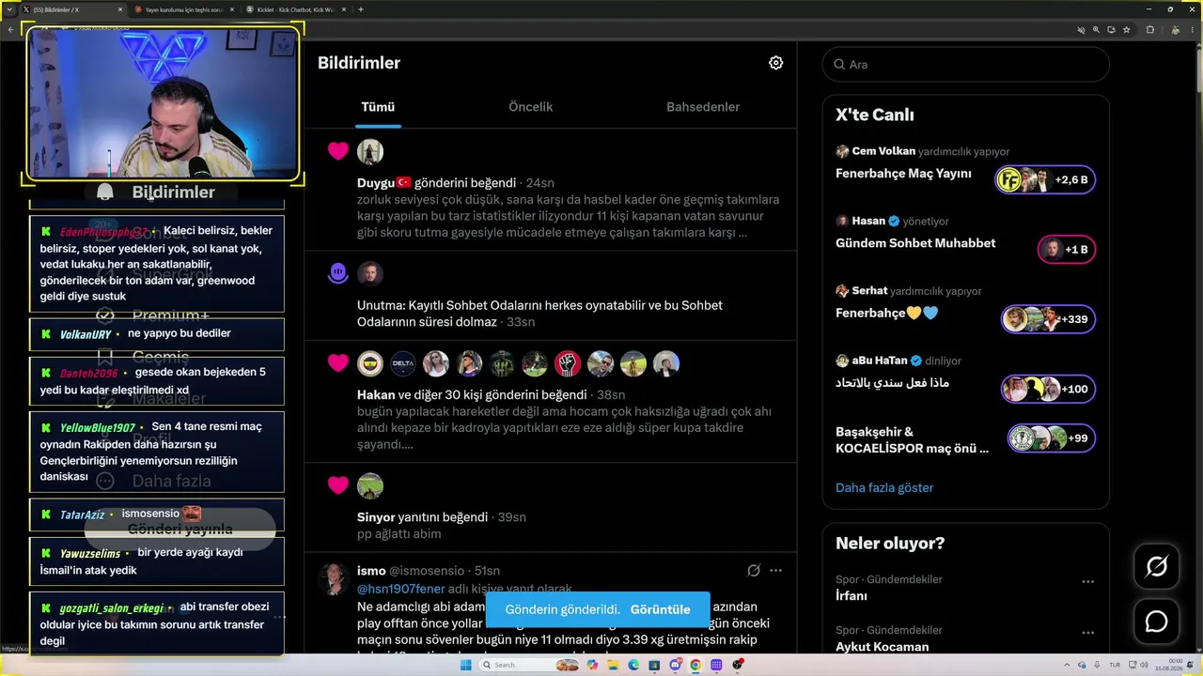Click the Sinyor name in reply-like notification
1203x676 pixels.
pyautogui.click(x=376, y=517)
